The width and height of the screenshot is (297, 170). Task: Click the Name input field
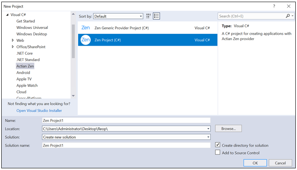[126, 121]
